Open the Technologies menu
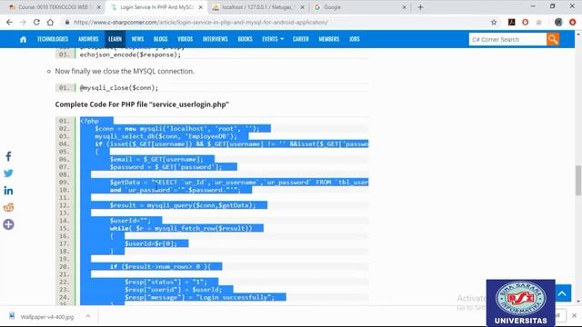This screenshot has height=327, width=582. coord(53,39)
